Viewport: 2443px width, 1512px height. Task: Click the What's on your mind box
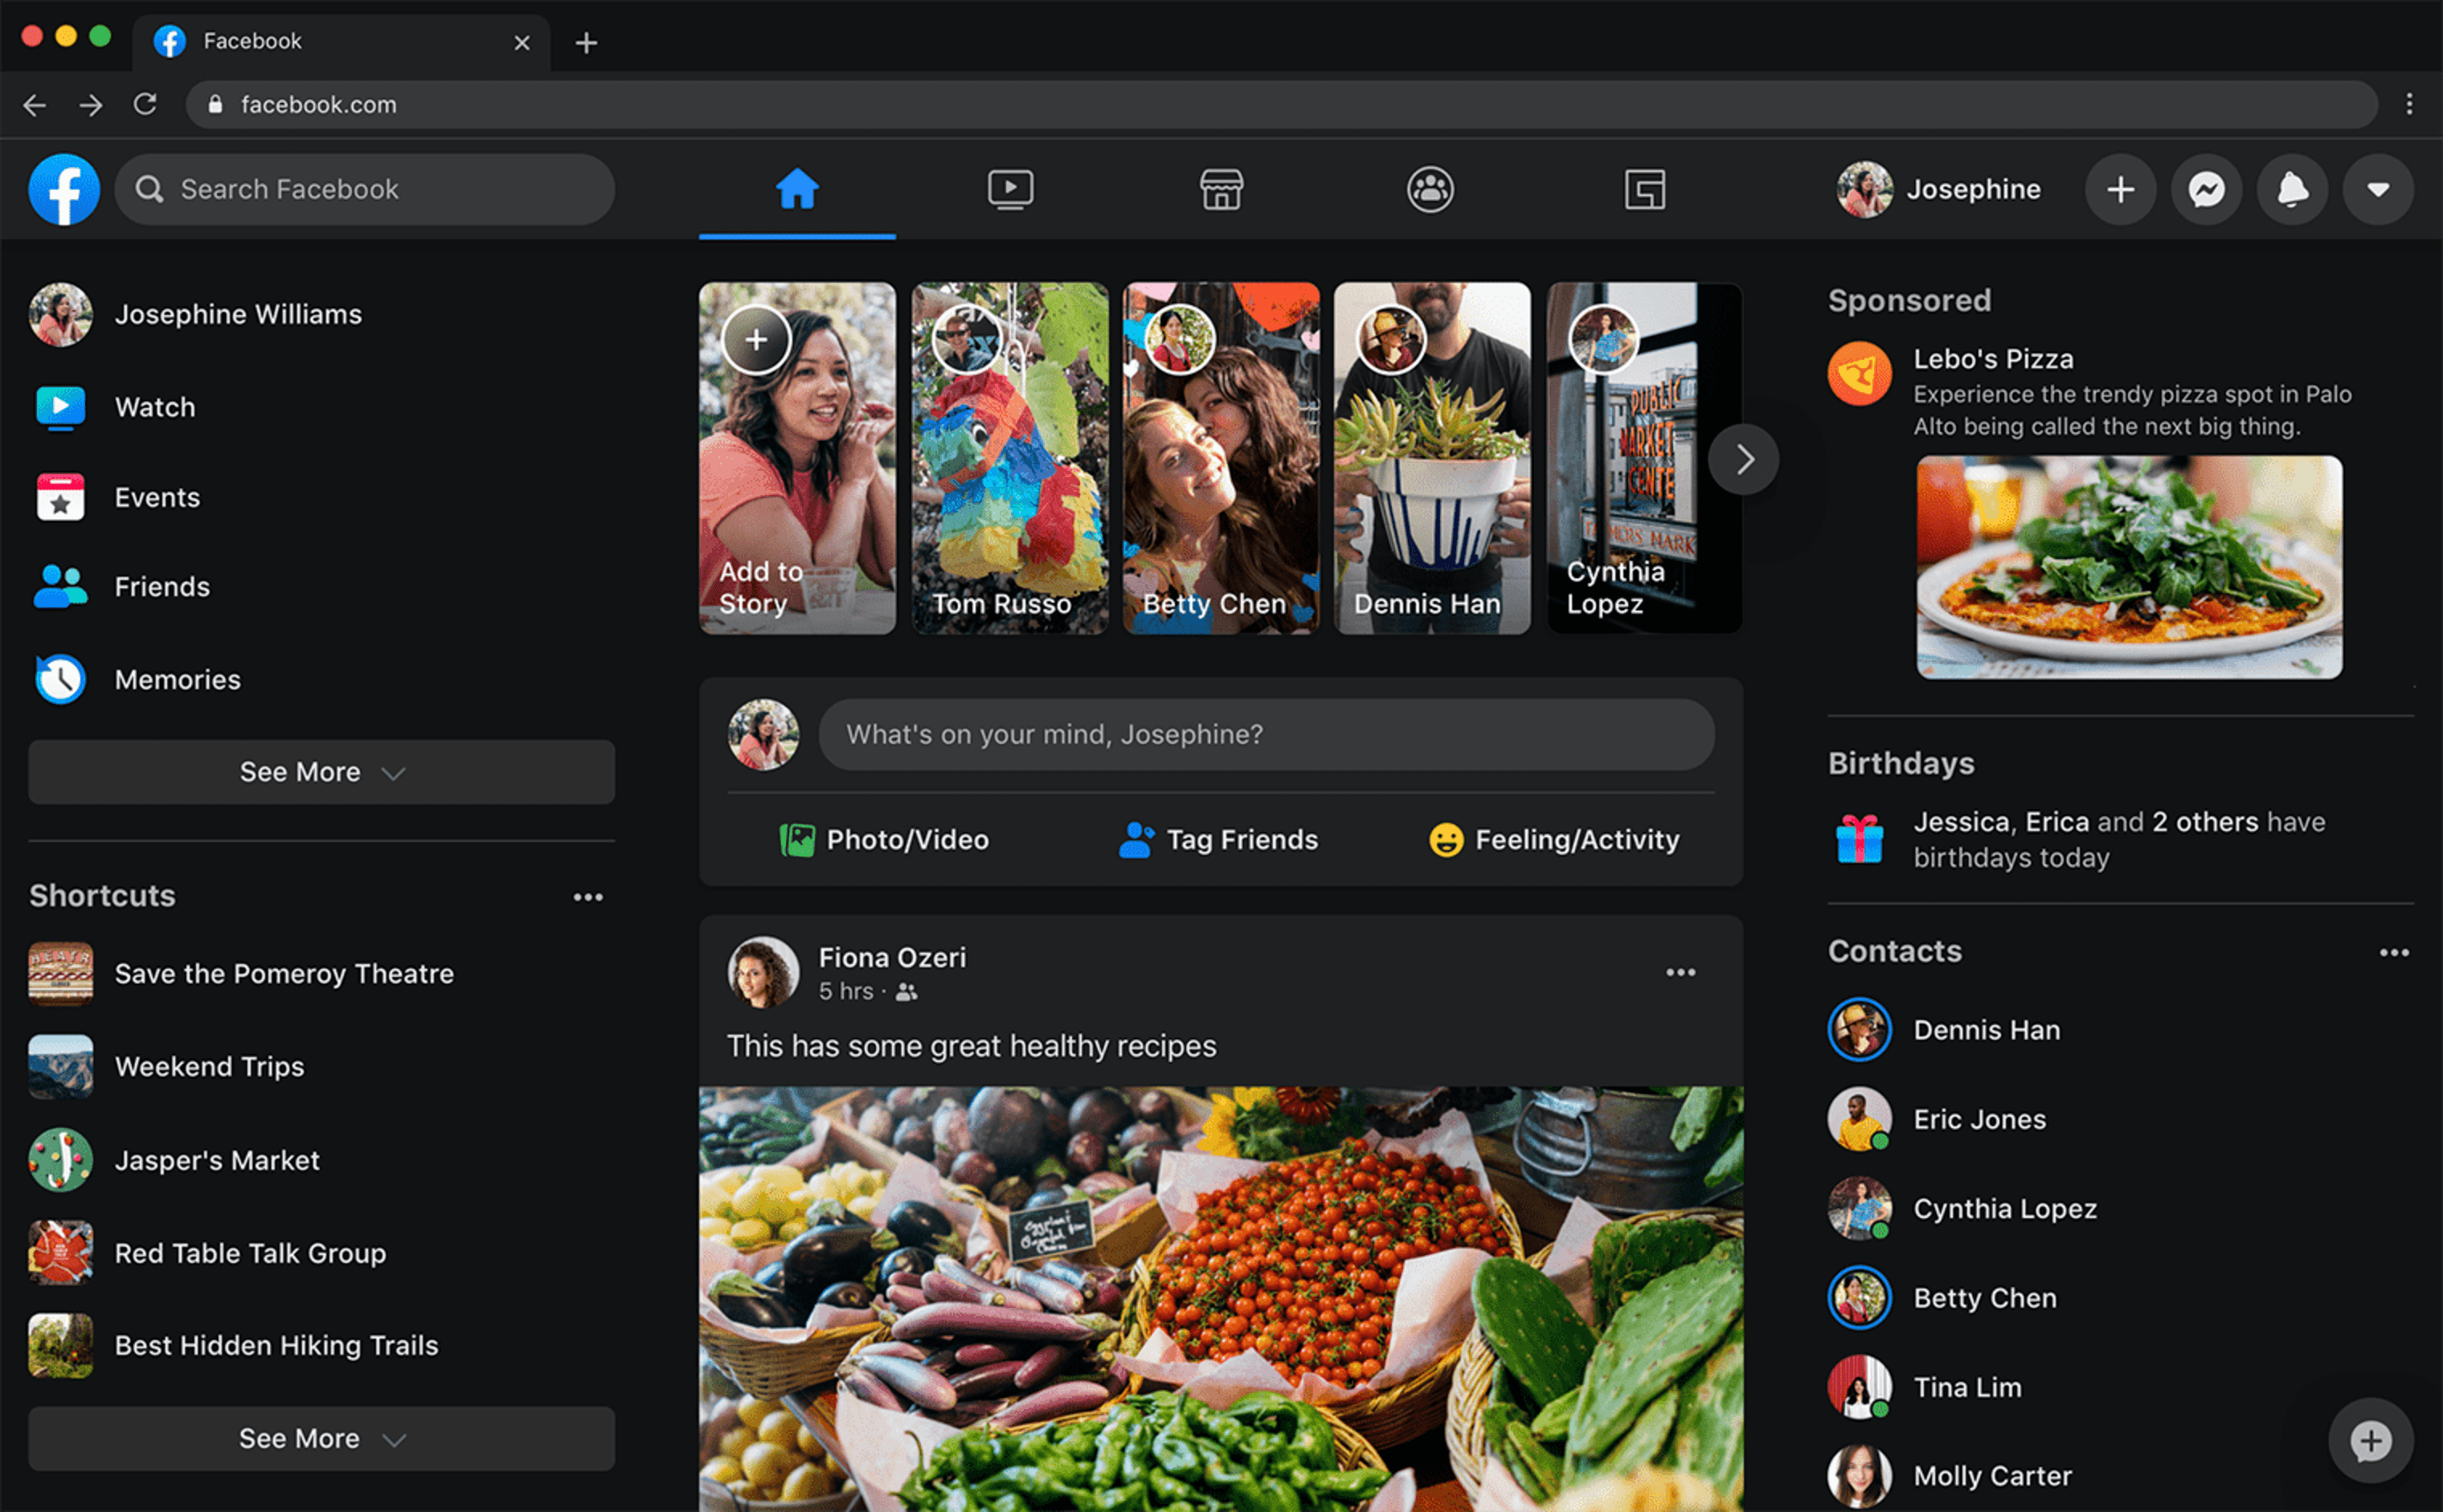(x=1266, y=734)
